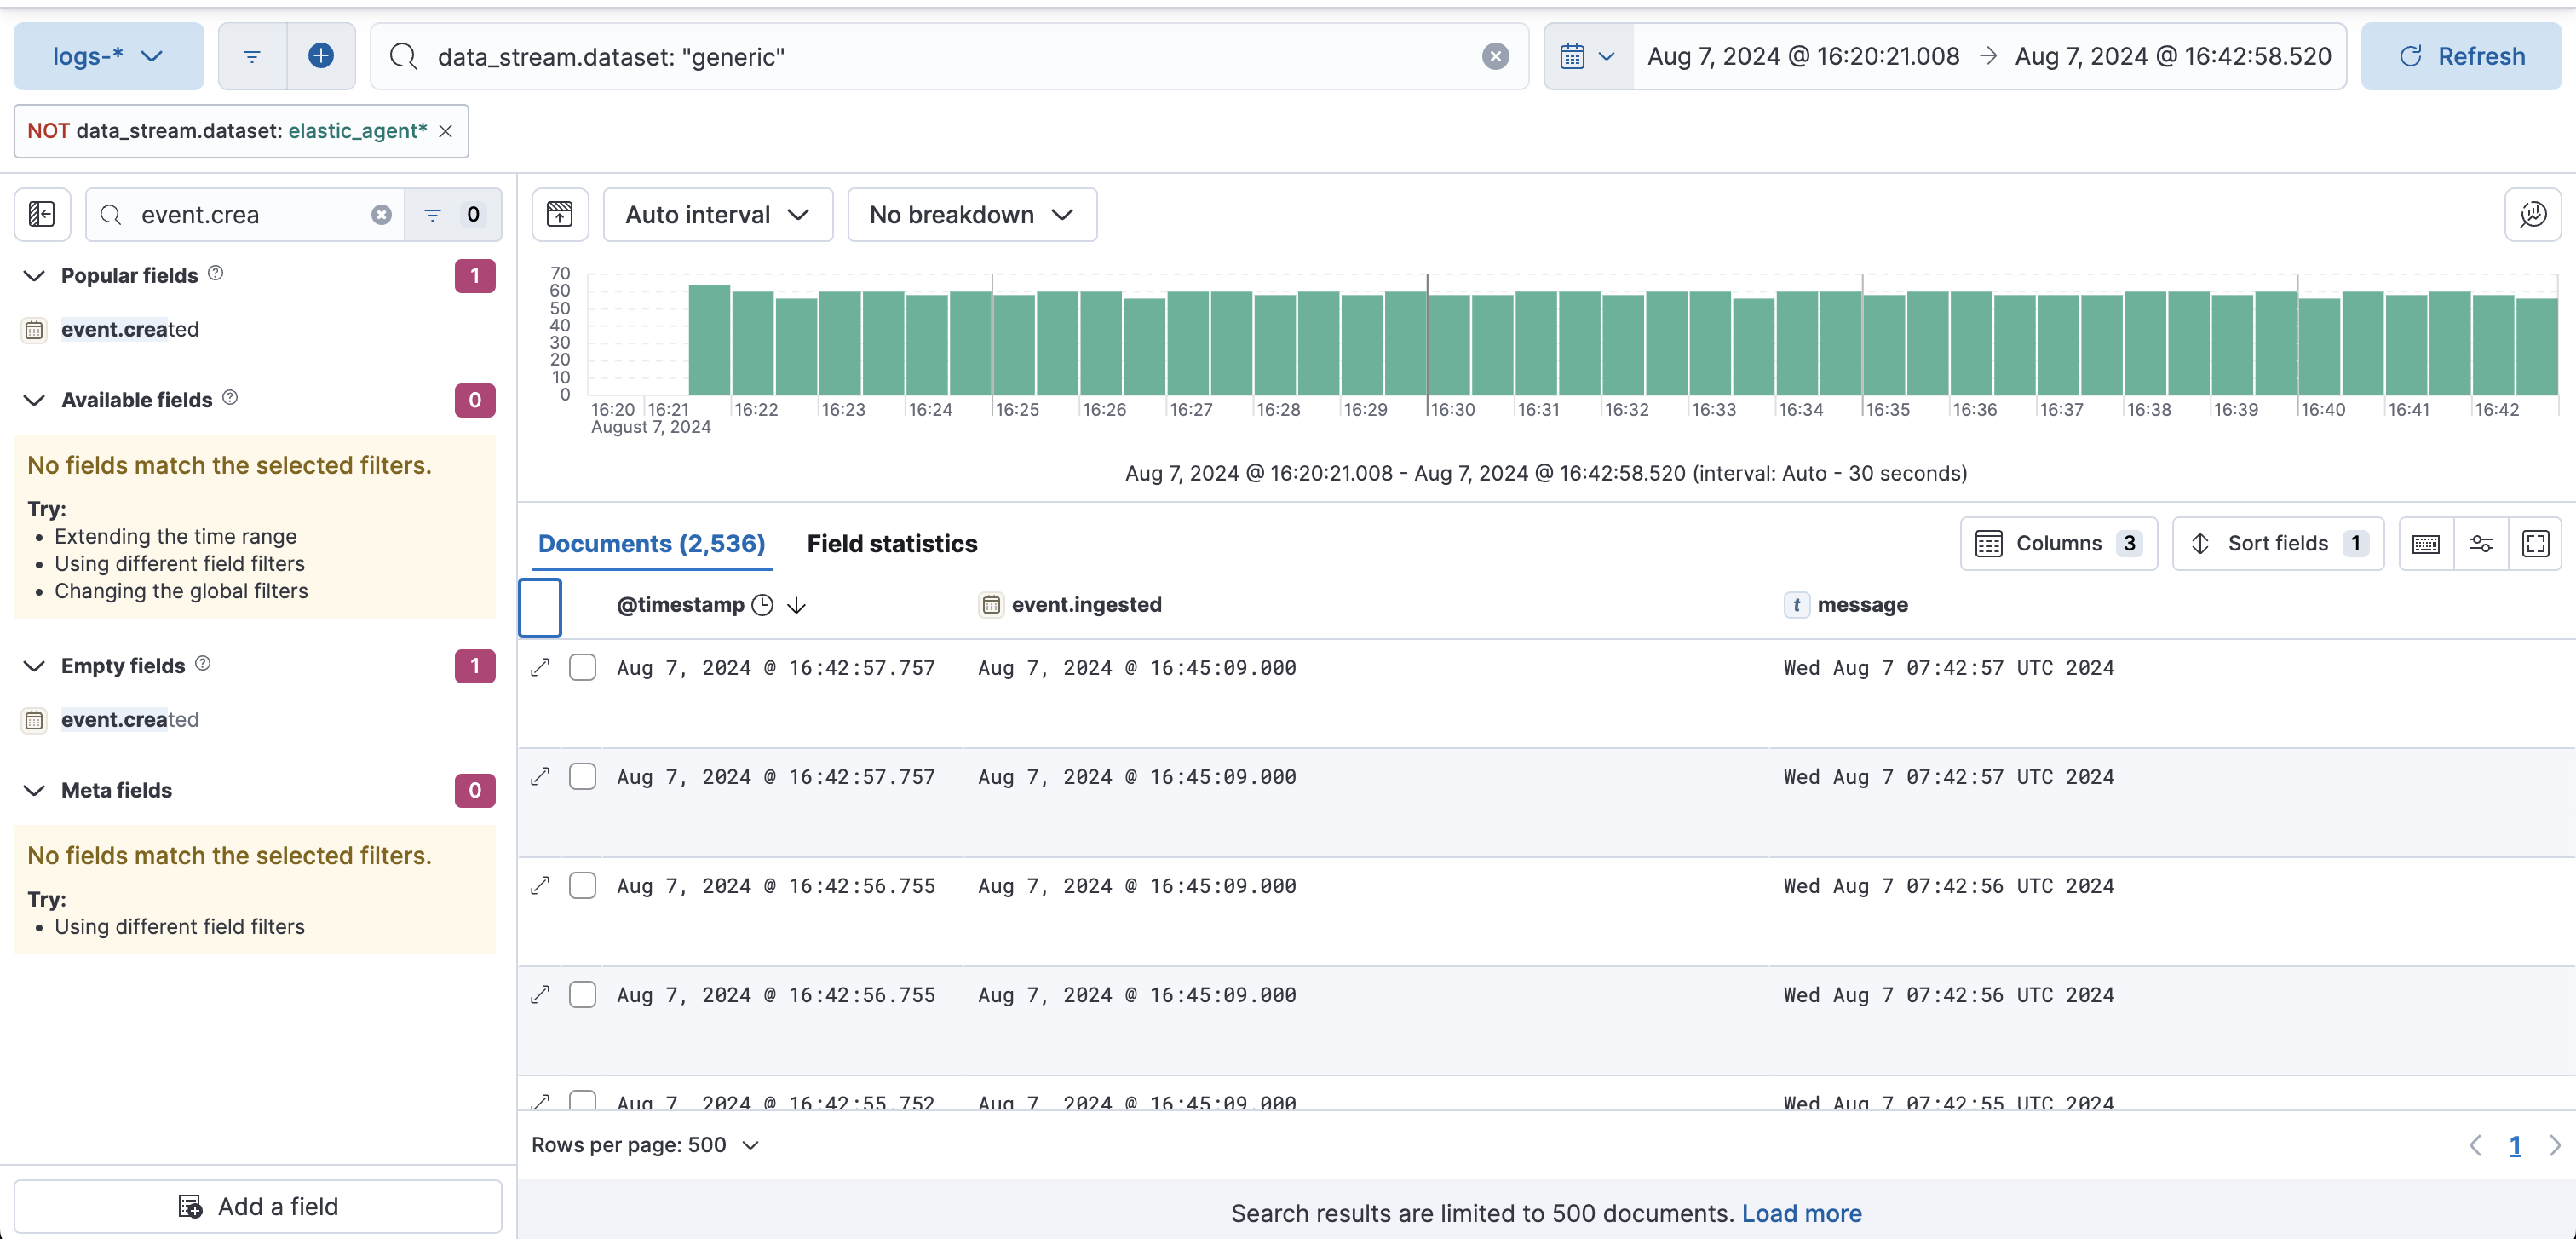Open the logs-* data view dropdown

[x=108, y=56]
